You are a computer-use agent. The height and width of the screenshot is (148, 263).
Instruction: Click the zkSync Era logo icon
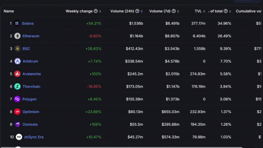point(19,137)
